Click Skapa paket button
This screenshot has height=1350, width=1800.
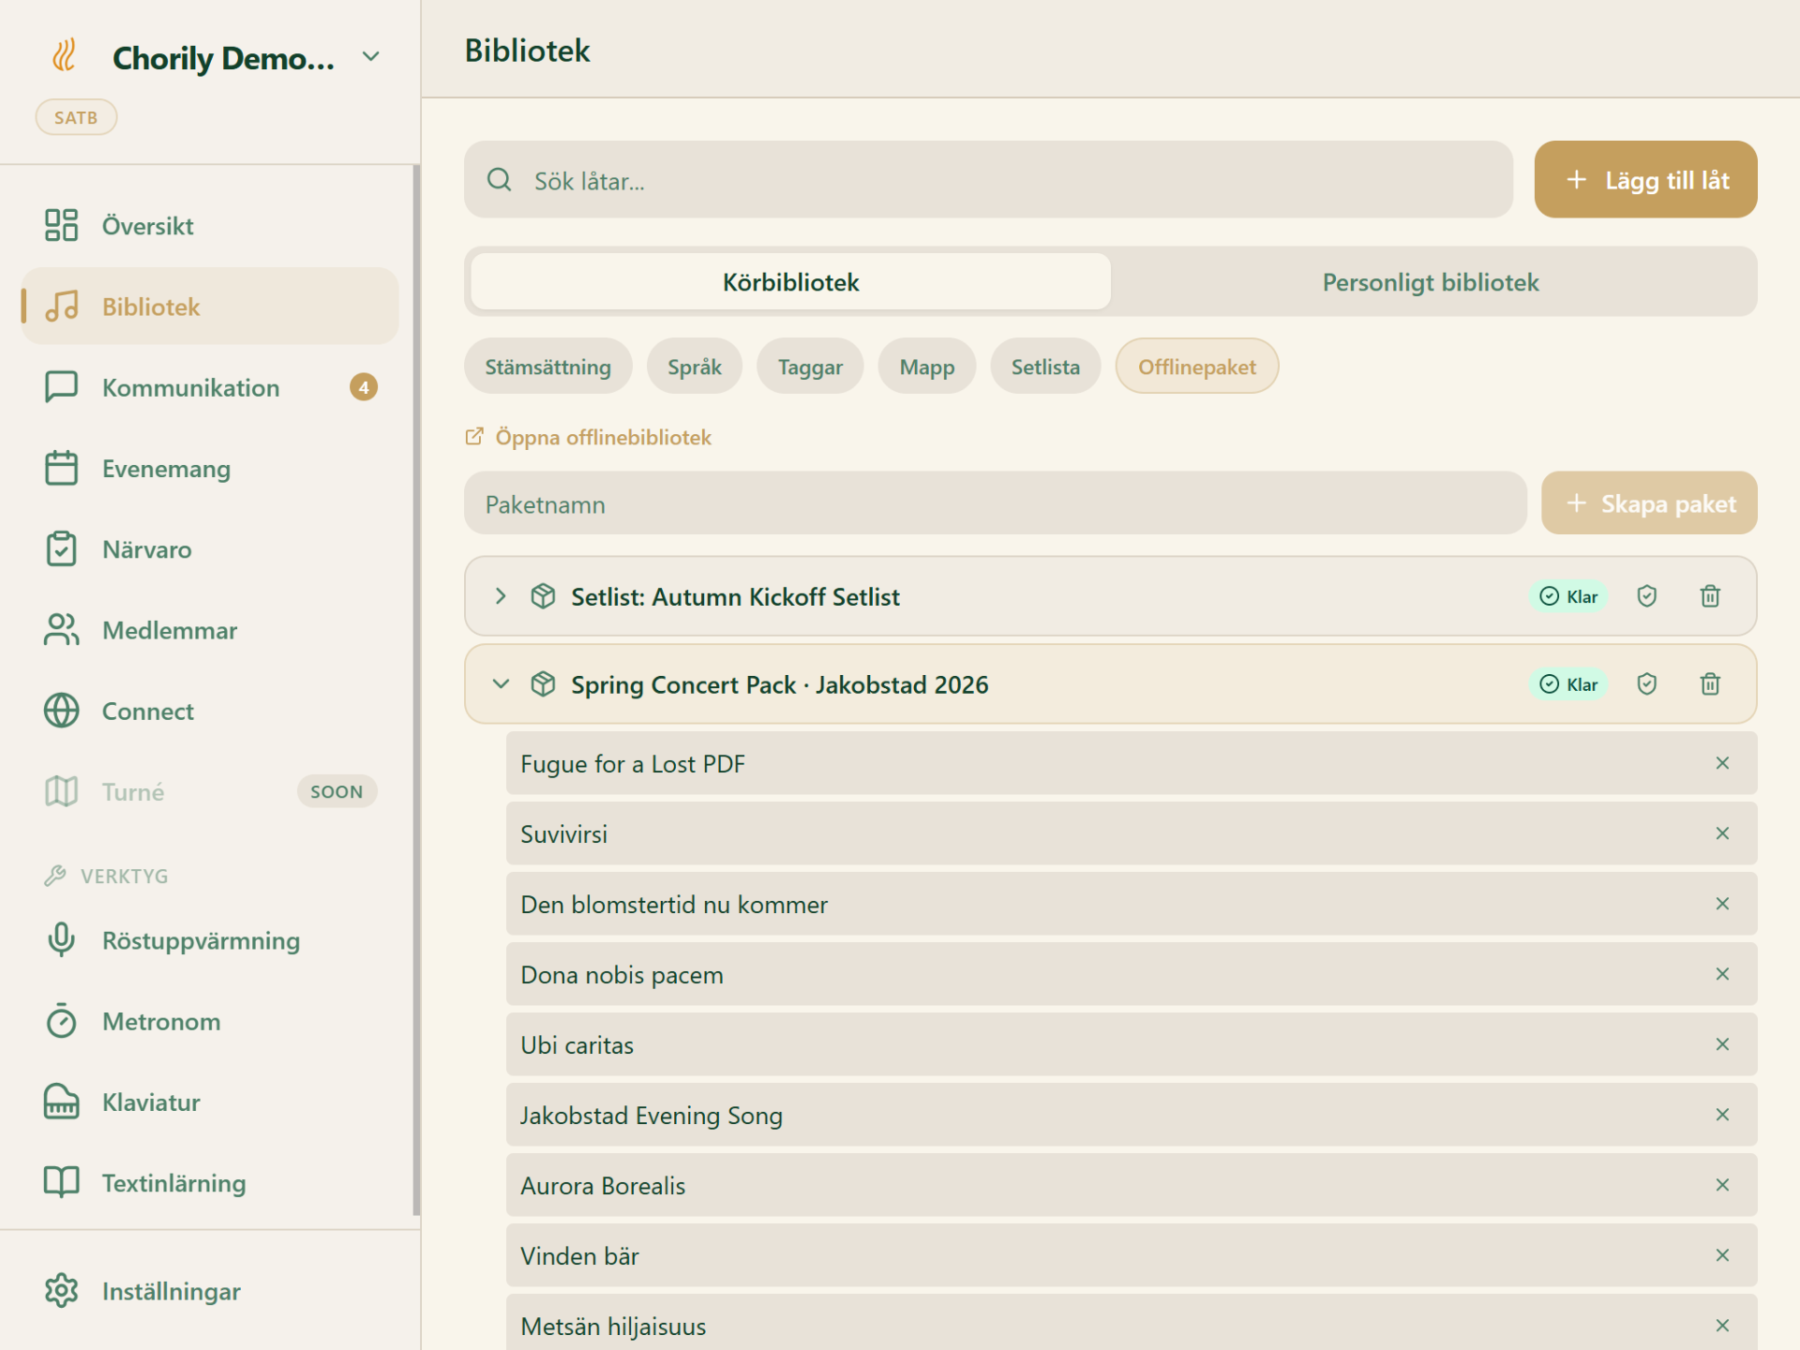point(1649,503)
